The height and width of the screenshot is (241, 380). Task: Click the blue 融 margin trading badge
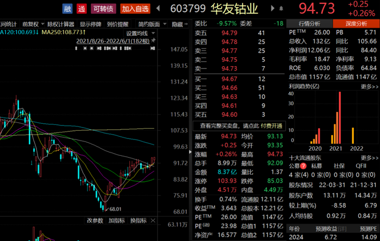pyautogui.click(x=67, y=9)
